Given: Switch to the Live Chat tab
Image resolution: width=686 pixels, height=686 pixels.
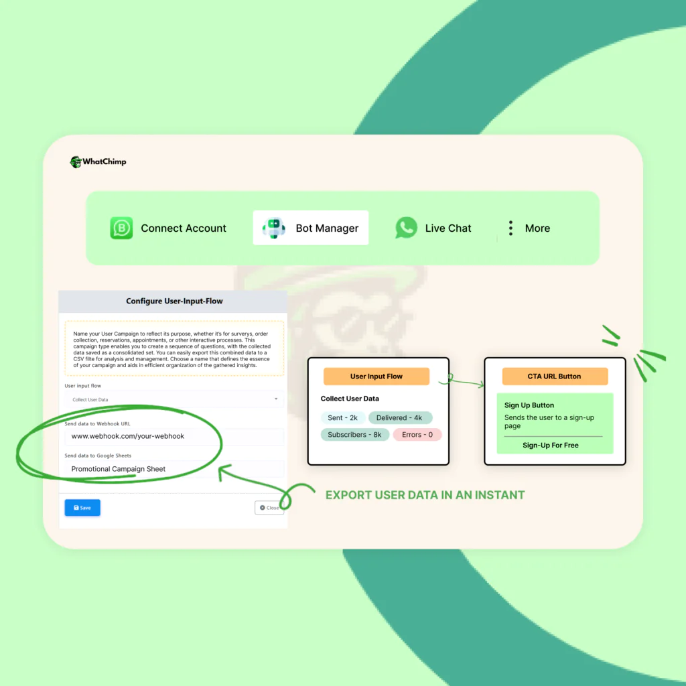Looking at the screenshot, I should tap(448, 228).
